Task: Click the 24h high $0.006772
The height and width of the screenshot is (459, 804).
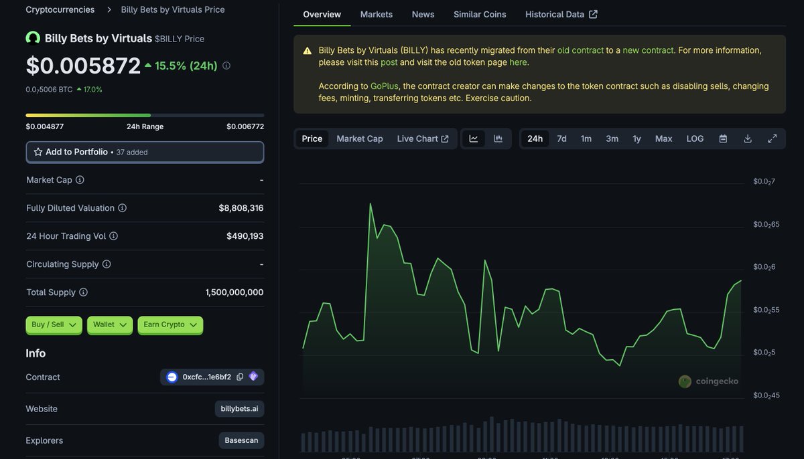Action: tap(245, 126)
